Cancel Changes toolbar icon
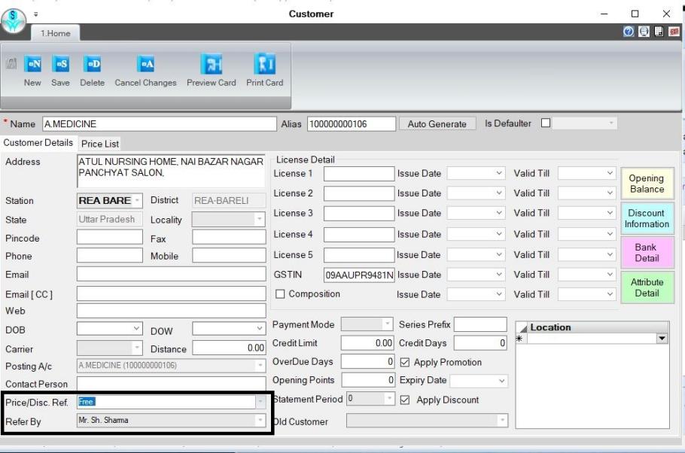The image size is (685, 453). [145, 64]
